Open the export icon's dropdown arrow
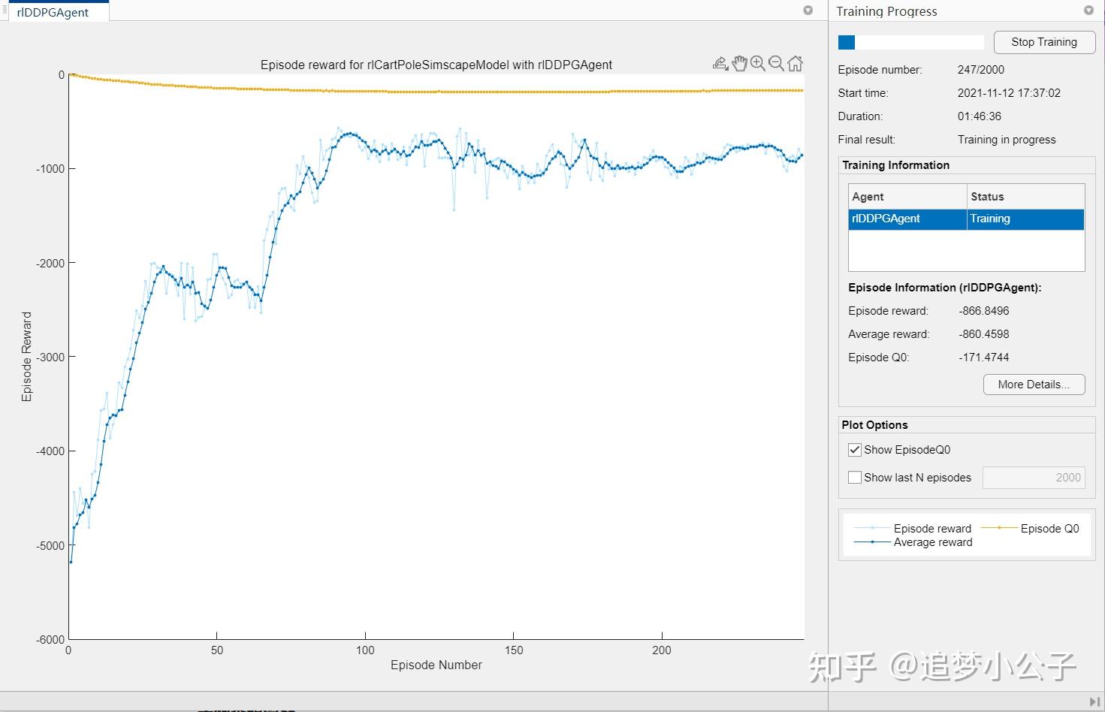This screenshot has width=1105, height=712. (727, 68)
